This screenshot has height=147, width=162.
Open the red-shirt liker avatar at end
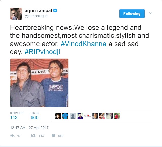click(117, 116)
